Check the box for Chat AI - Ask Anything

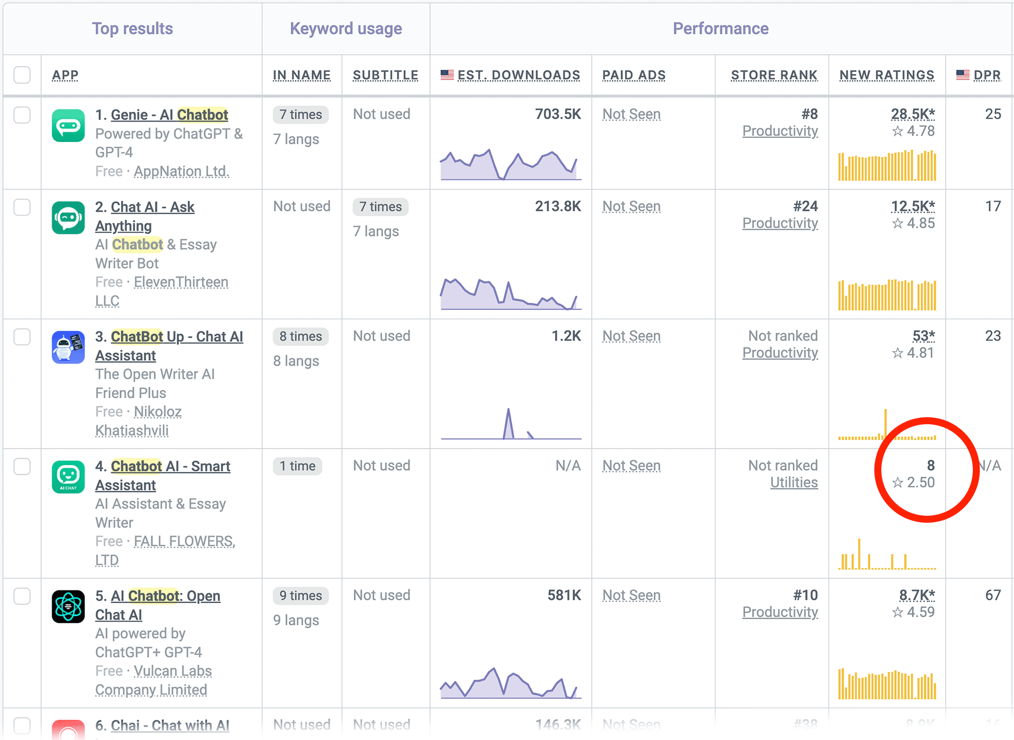click(x=22, y=207)
